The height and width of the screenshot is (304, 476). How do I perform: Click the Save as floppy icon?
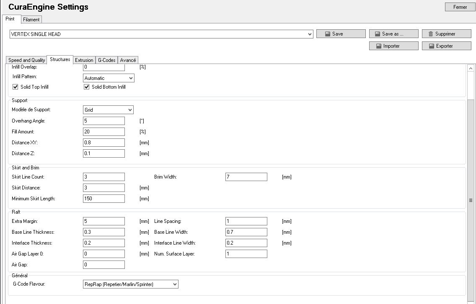click(x=378, y=34)
